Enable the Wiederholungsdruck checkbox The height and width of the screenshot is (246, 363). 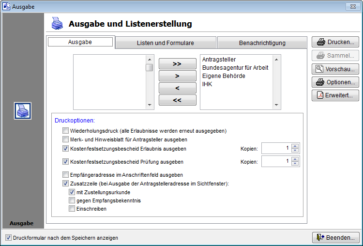pyautogui.click(x=66, y=131)
